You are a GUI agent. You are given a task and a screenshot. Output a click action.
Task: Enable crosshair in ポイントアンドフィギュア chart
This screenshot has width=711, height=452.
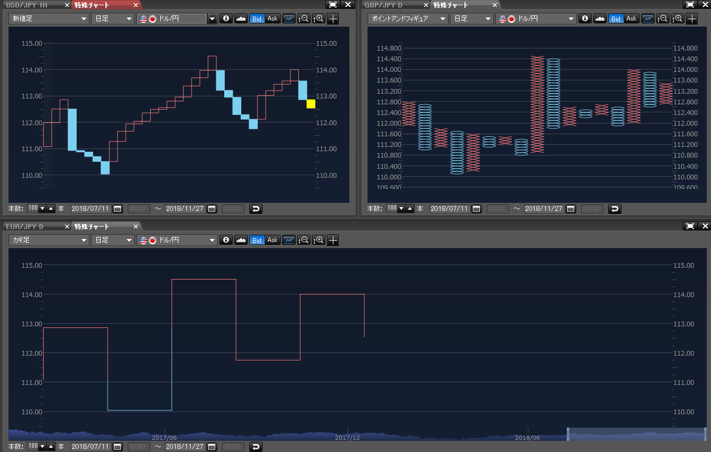pos(692,19)
